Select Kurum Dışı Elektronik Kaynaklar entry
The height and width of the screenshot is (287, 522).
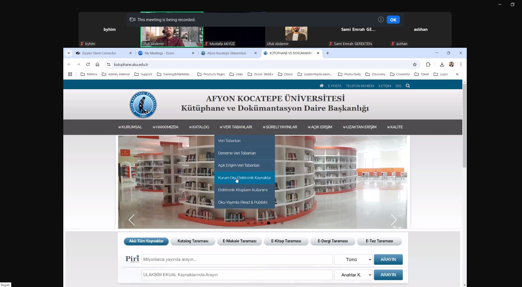(245, 178)
